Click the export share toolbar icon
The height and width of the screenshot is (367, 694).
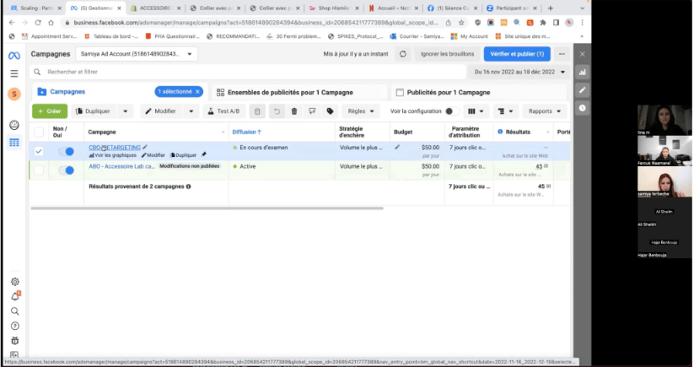click(x=312, y=111)
